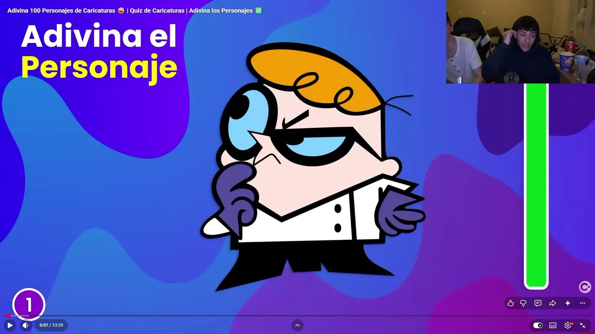Seek using the video progress bar

(x=297, y=316)
